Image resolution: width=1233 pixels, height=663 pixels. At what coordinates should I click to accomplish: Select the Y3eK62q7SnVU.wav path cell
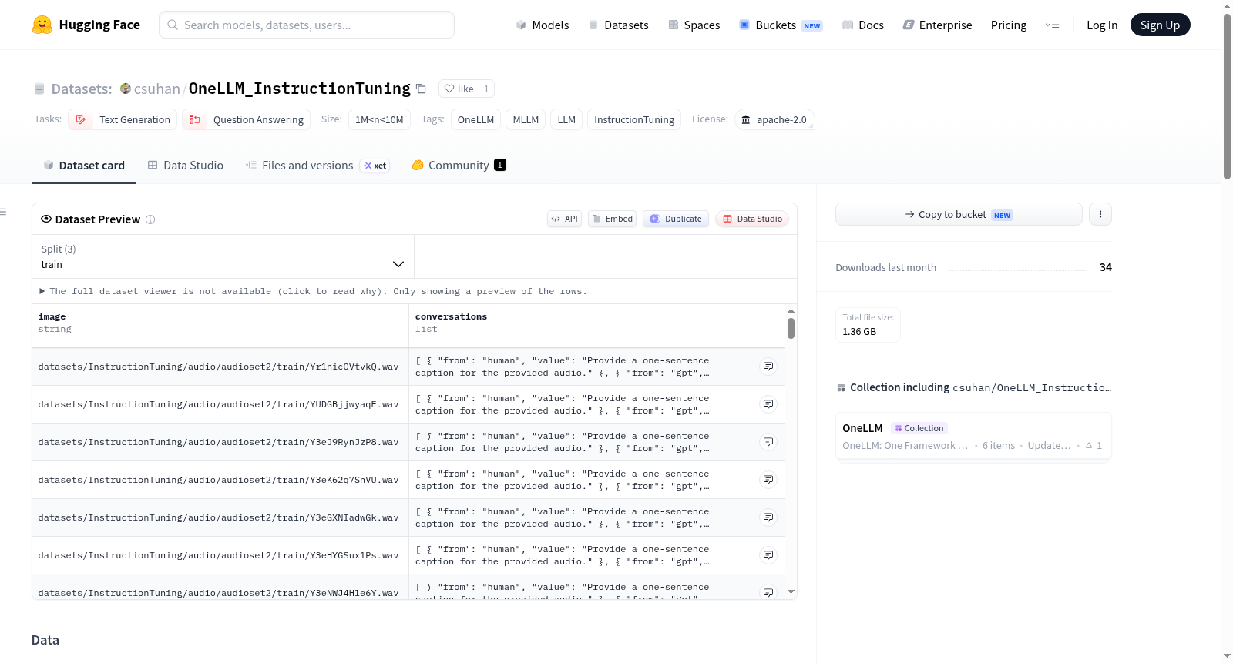pos(220,480)
